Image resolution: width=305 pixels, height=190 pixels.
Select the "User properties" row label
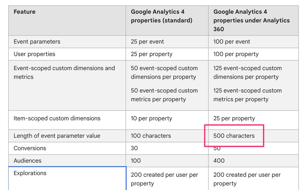tap(34, 54)
